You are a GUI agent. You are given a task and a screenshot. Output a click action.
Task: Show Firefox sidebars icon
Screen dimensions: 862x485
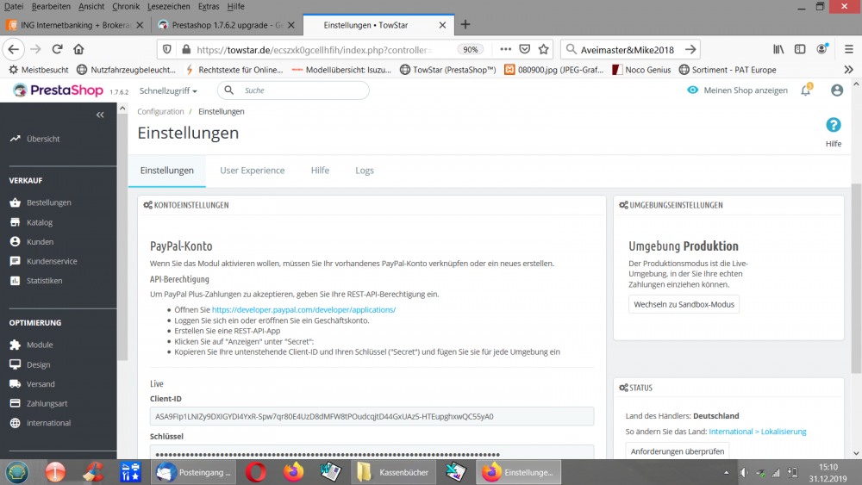pyautogui.click(x=800, y=49)
